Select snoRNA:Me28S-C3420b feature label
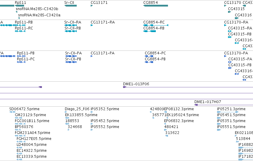Viewport: 253px width, 161px height. click(37, 9)
